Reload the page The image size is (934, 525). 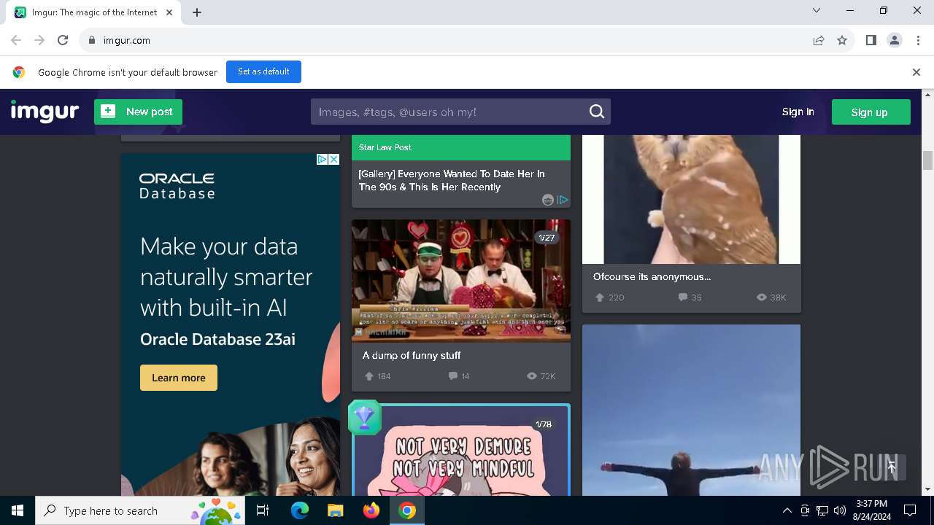[x=63, y=40]
